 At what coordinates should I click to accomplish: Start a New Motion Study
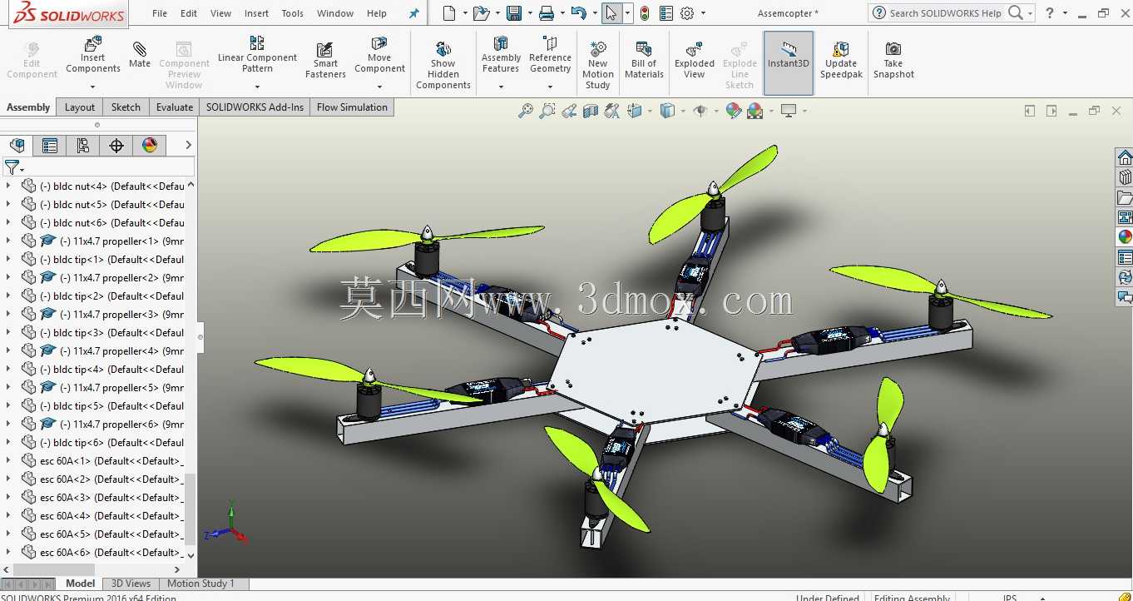(x=597, y=64)
